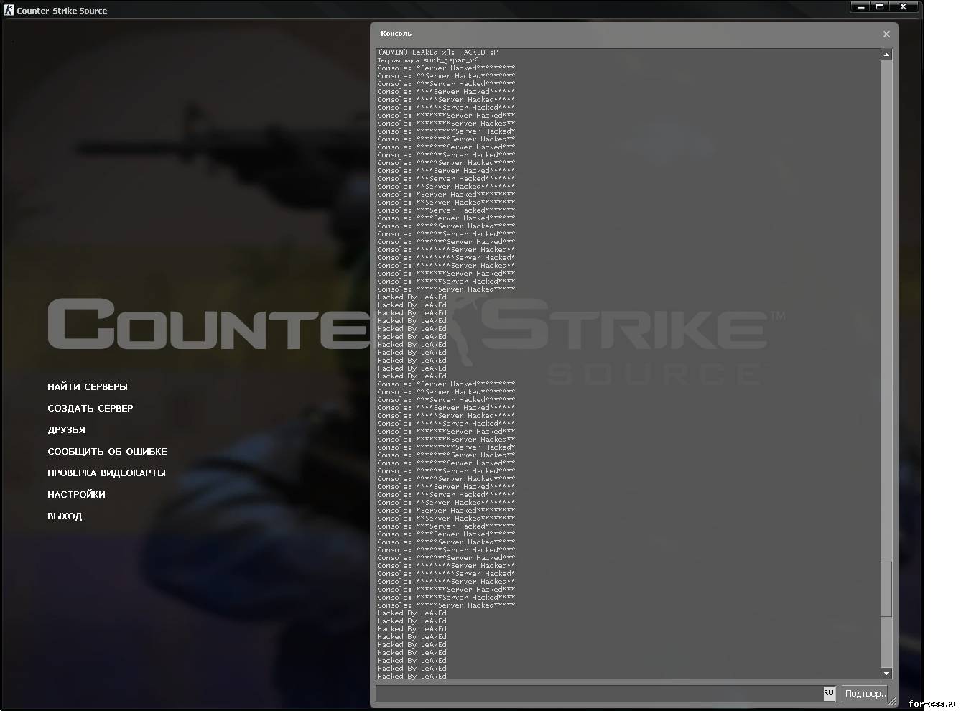
Task: Click the console command input field
Action: [x=599, y=694]
